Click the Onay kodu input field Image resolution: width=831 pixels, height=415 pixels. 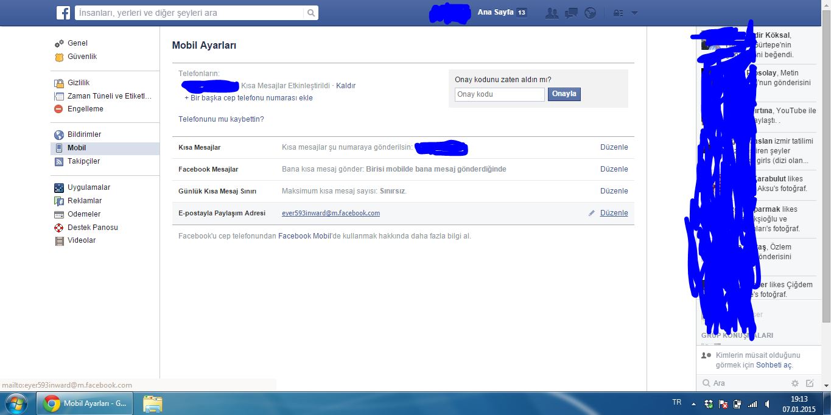(499, 94)
